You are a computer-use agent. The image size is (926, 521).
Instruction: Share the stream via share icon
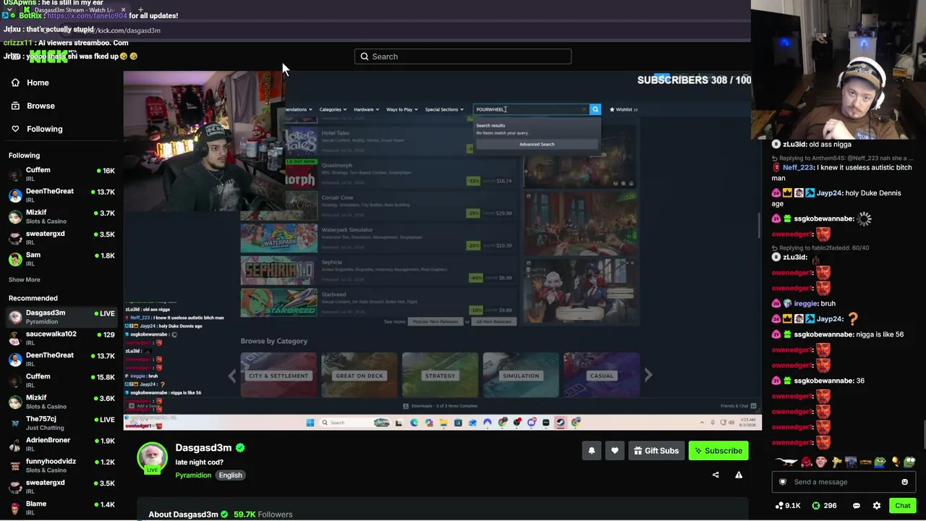coord(715,475)
